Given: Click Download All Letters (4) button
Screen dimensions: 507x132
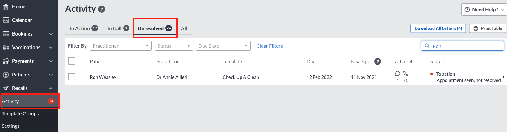Looking at the screenshot, I should click(438, 28).
